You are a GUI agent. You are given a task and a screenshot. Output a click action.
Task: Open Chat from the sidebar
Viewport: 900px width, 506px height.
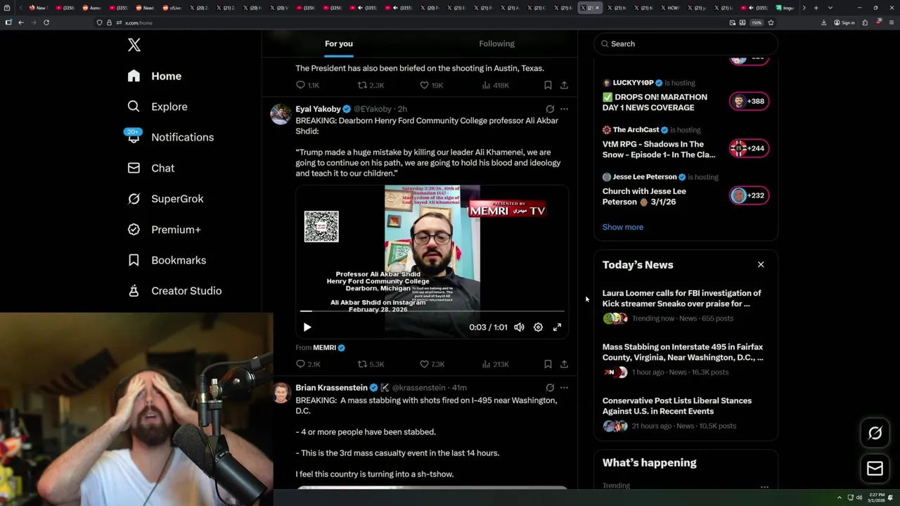pyautogui.click(x=150, y=168)
